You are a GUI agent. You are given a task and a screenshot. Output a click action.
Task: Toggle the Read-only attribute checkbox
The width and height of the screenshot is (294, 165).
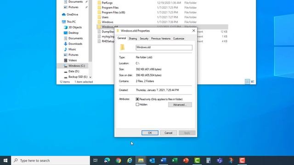pyautogui.click(x=137, y=99)
